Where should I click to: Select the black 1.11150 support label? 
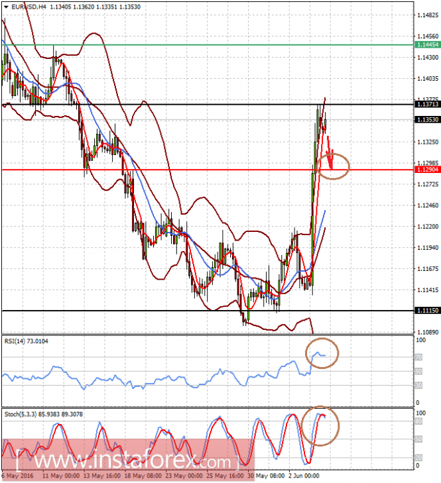[428, 311]
